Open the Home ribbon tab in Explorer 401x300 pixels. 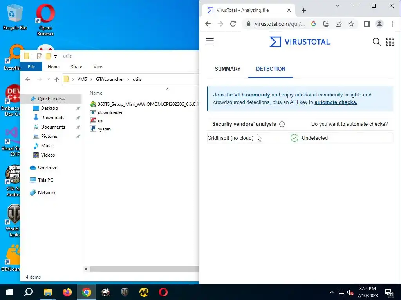53,67
